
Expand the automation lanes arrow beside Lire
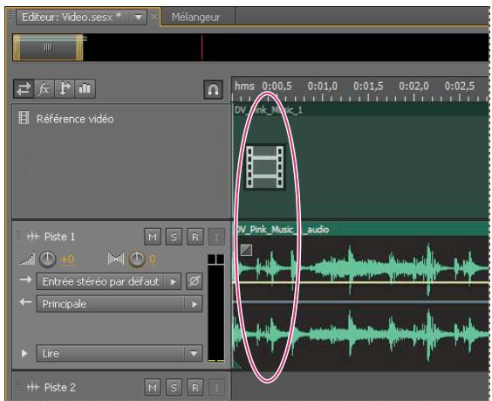tap(24, 354)
